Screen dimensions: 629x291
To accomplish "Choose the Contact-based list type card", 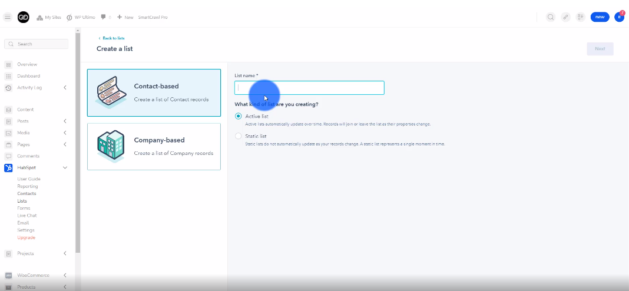I will 154,92.
